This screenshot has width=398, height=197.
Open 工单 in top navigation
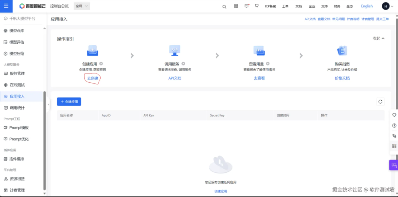[x=285, y=6]
